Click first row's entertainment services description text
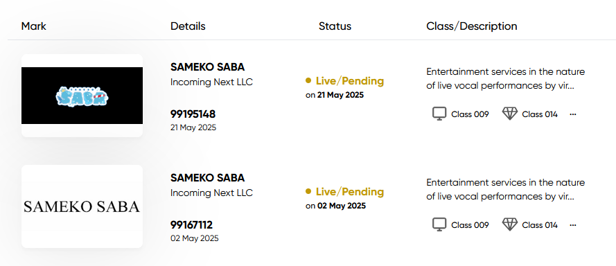 pyautogui.click(x=506, y=79)
